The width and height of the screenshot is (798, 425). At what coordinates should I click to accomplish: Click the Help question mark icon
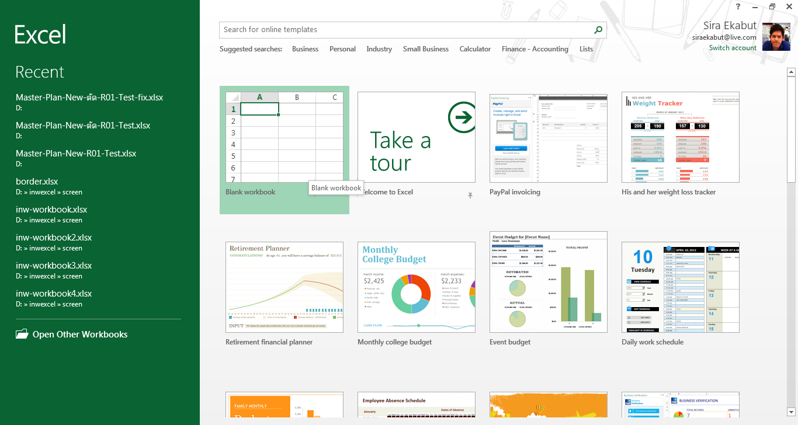click(738, 6)
